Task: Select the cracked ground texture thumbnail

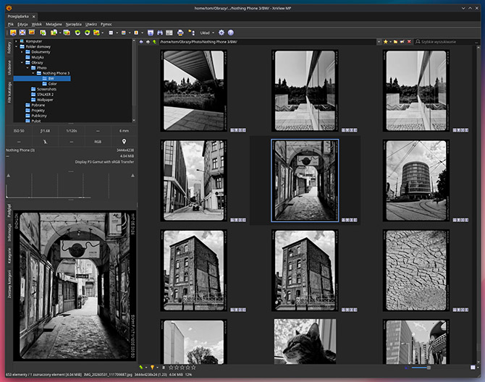Action: point(416,270)
